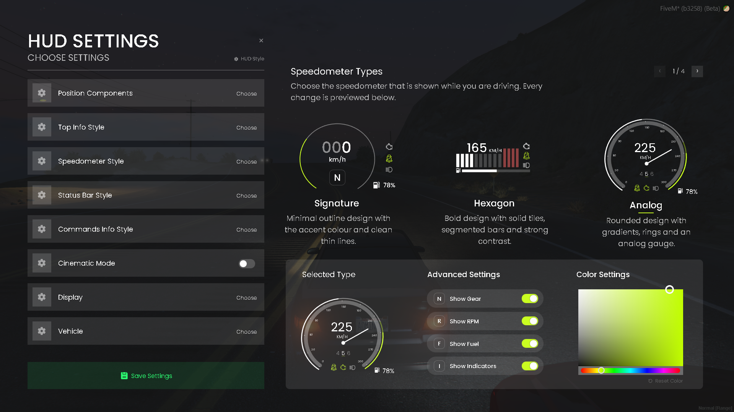Pick a shade in the color gradient square

coord(631,327)
